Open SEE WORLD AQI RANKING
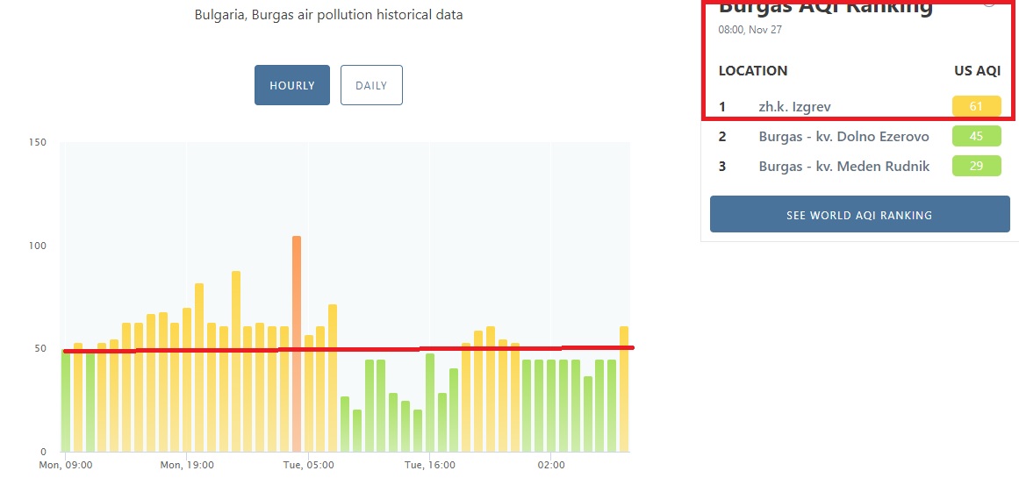 click(x=859, y=214)
